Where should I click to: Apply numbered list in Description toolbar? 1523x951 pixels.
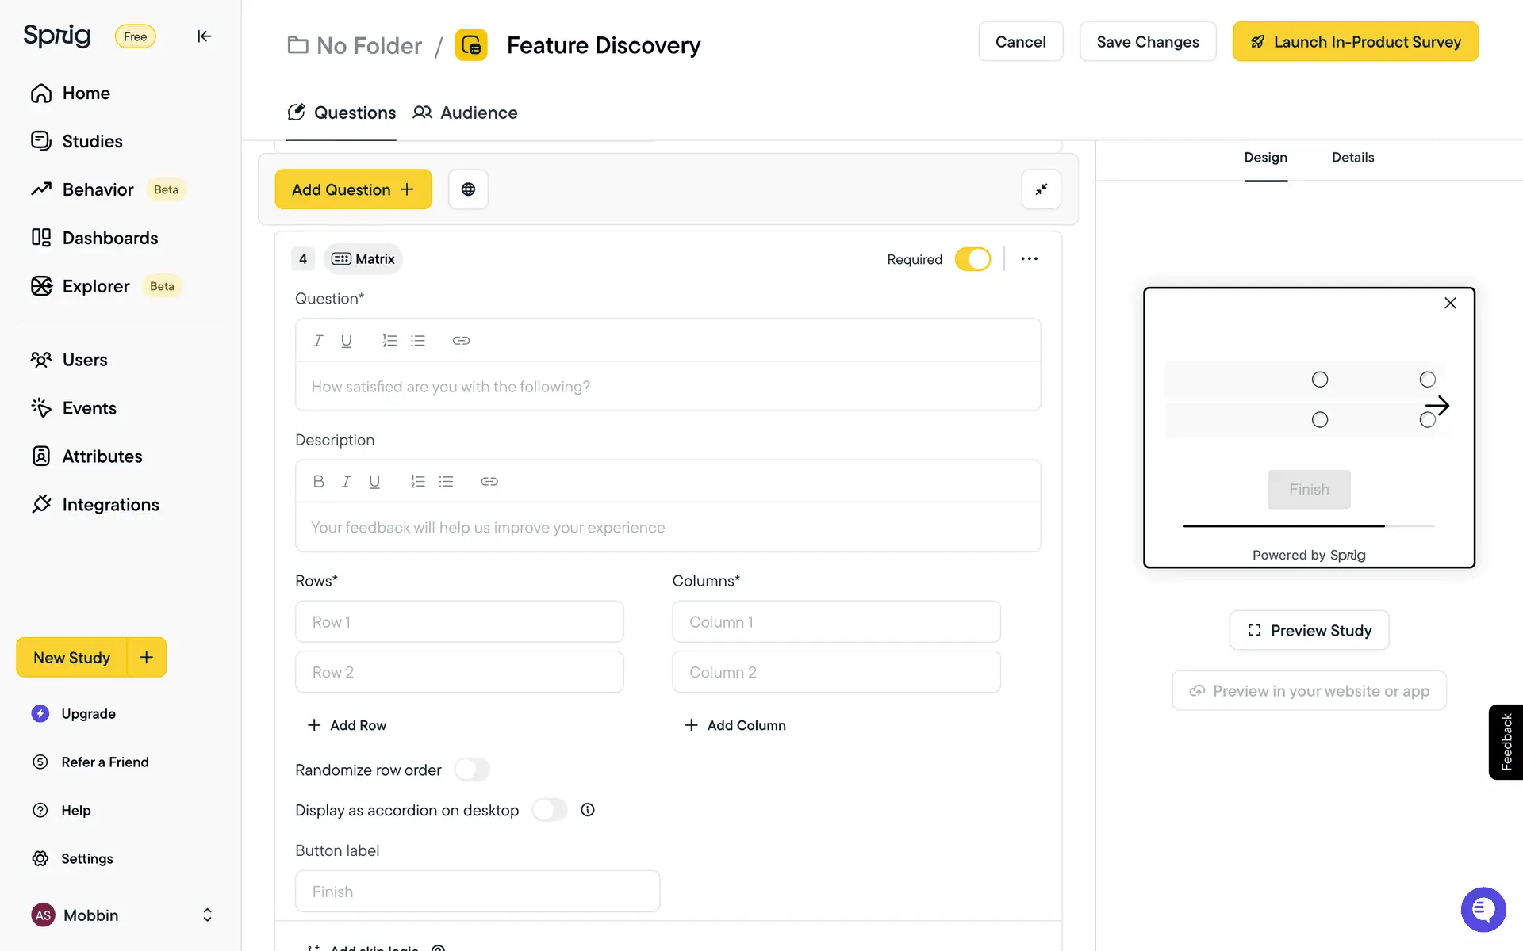[x=417, y=482]
